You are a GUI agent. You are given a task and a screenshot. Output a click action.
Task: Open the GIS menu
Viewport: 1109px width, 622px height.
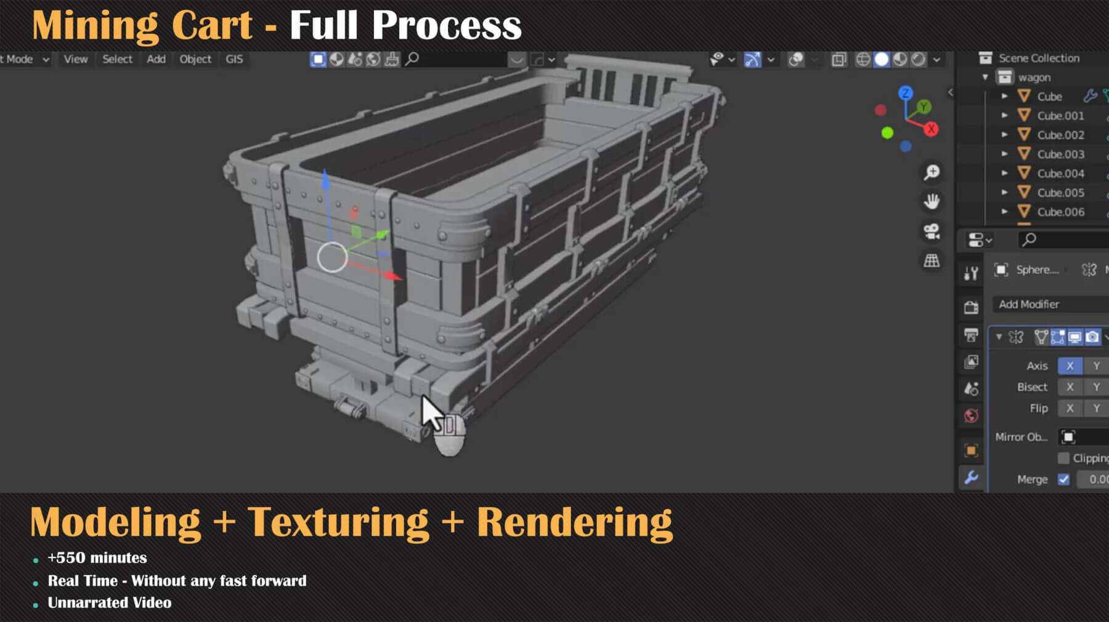(x=234, y=59)
